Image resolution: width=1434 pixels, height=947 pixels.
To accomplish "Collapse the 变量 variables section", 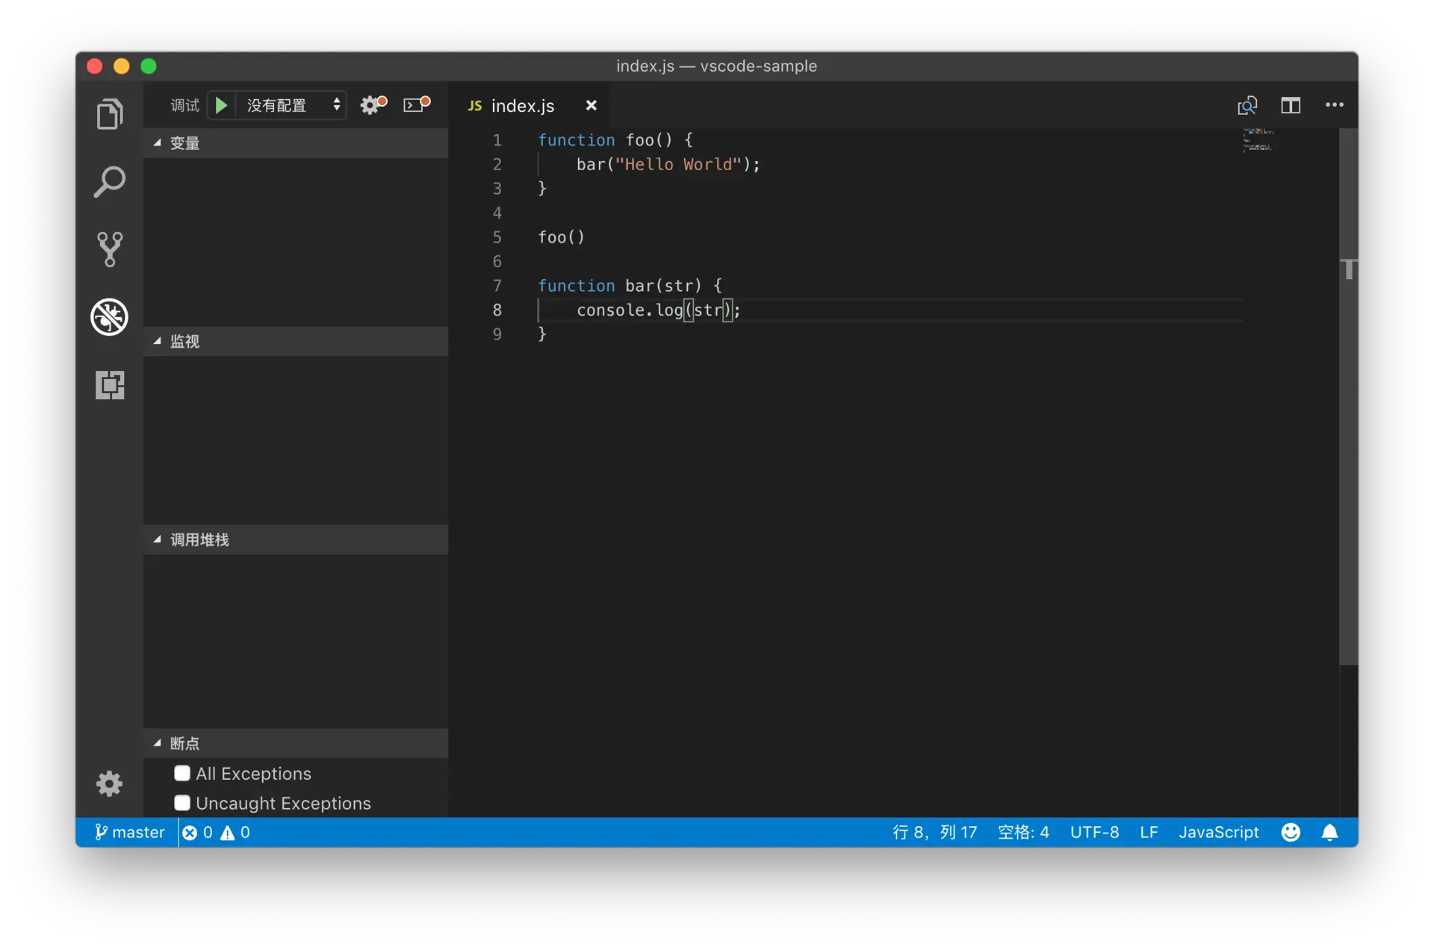I will (x=184, y=143).
